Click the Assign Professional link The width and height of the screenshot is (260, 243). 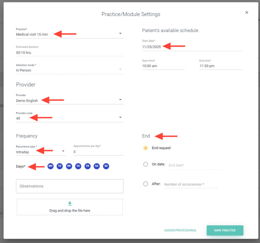180,230
